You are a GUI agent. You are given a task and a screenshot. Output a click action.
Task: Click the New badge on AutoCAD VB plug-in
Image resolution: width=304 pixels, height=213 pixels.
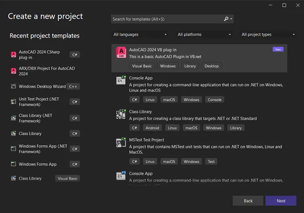[278, 49]
